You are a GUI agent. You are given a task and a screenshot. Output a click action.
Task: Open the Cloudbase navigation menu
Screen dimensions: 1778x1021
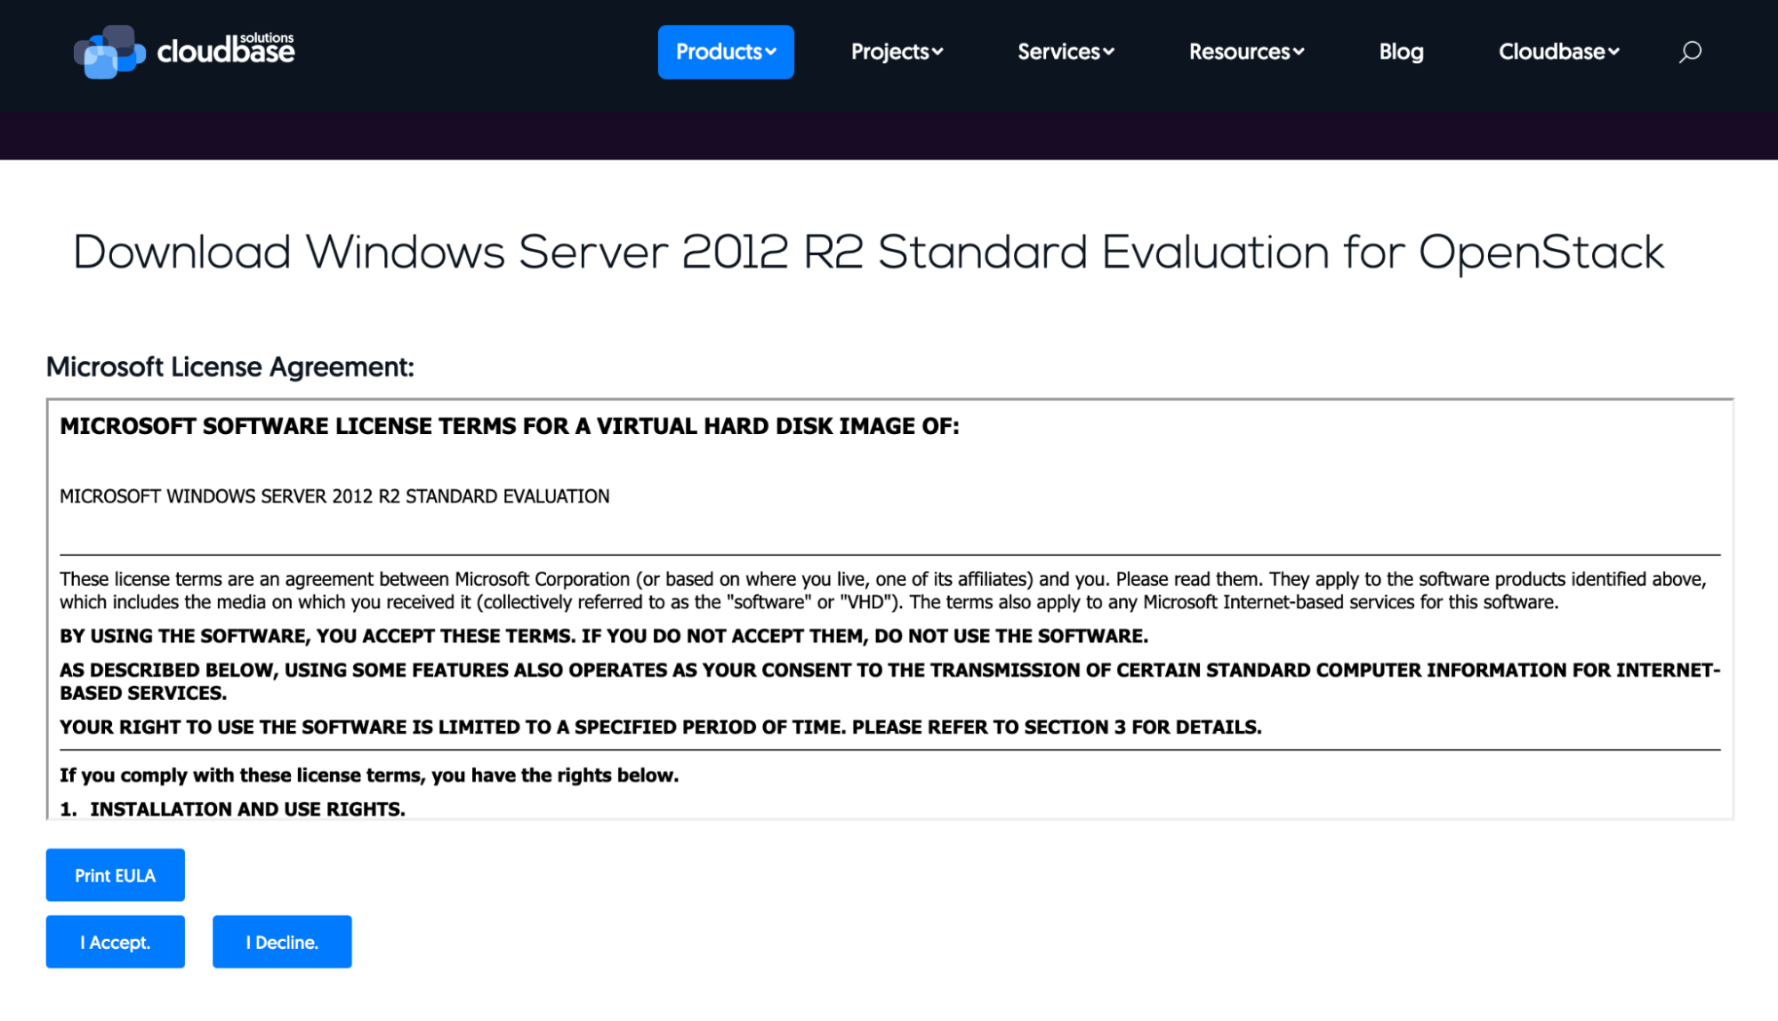coord(1551,52)
